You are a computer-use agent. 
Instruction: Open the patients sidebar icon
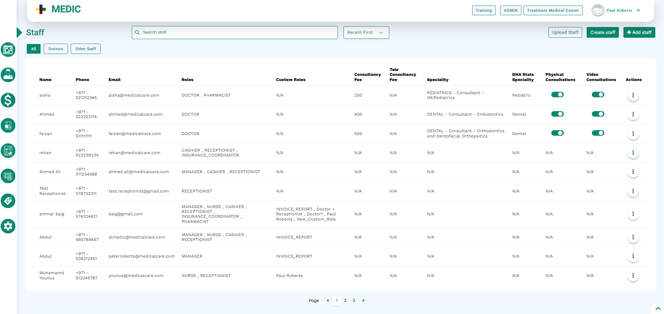[8, 75]
